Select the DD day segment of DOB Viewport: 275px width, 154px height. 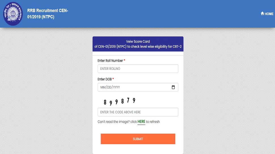pos(109,87)
